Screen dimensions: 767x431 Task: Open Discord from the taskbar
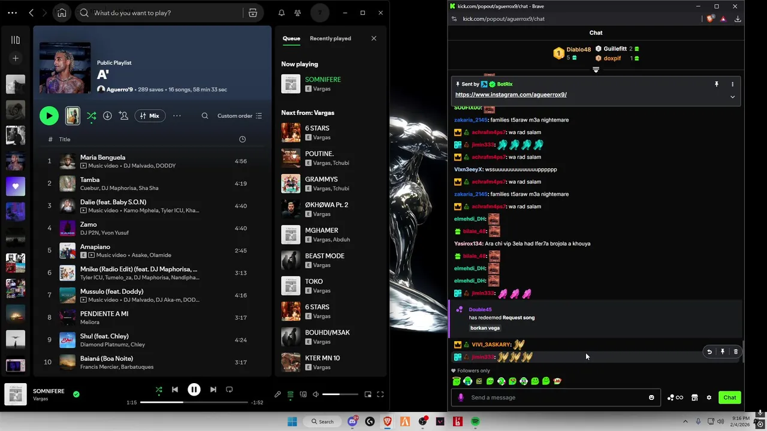tap(353, 421)
